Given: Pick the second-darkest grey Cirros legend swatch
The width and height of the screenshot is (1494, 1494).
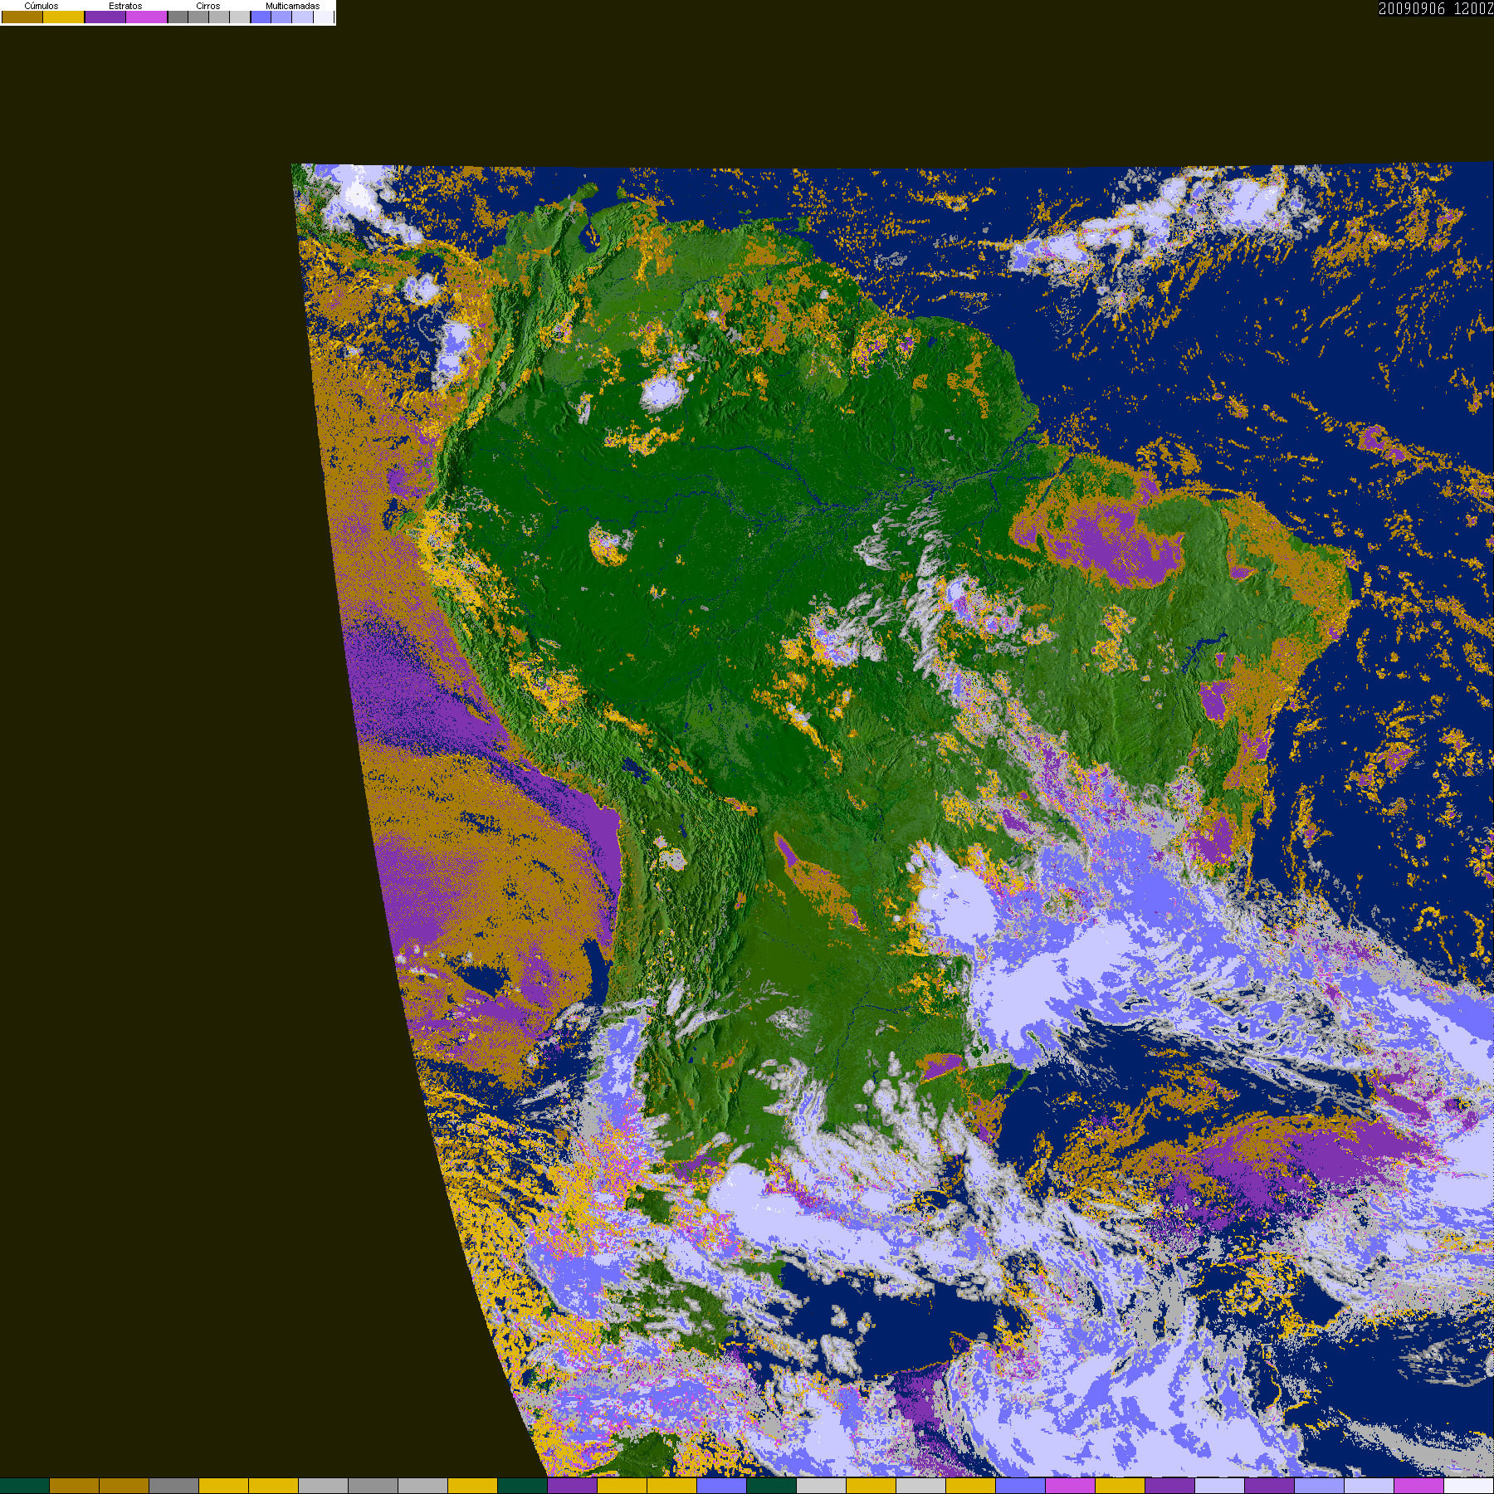Looking at the screenshot, I should (198, 17).
